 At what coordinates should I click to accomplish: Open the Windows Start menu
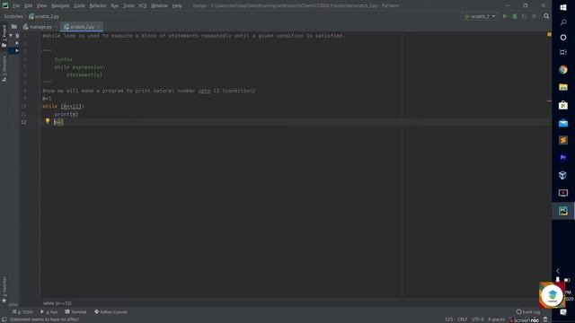coord(563,7)
